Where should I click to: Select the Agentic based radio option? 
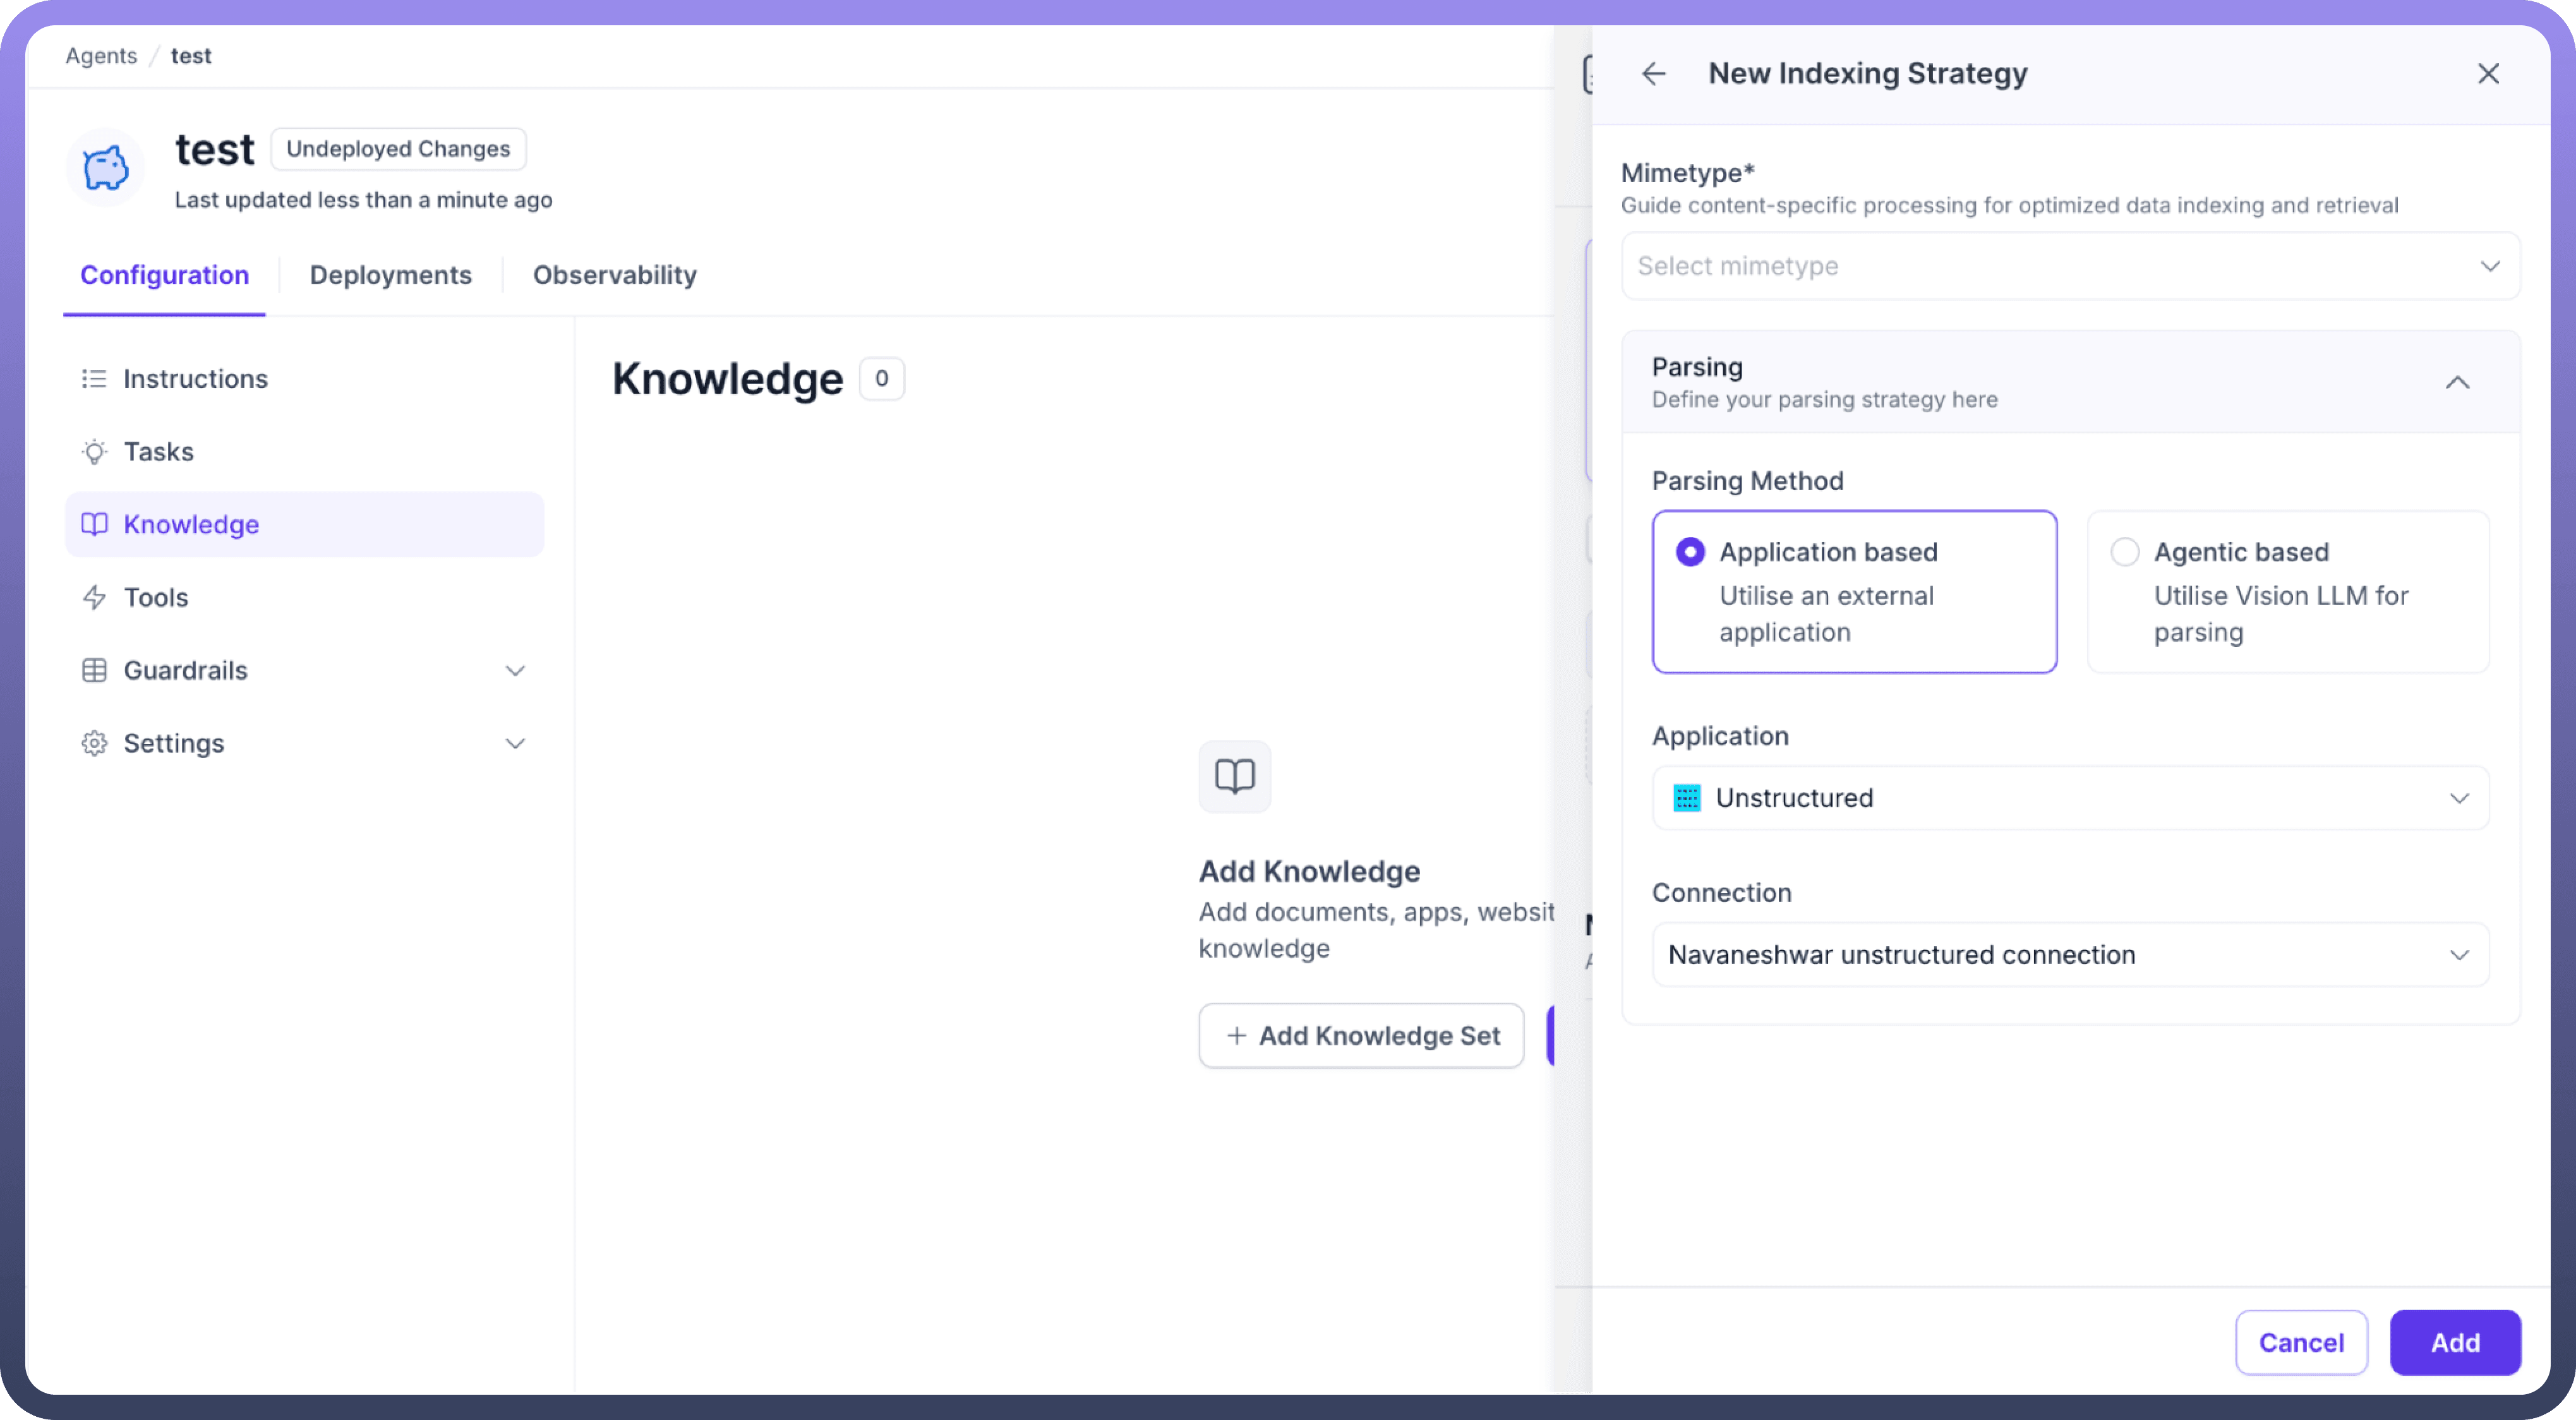(2124, 552)
